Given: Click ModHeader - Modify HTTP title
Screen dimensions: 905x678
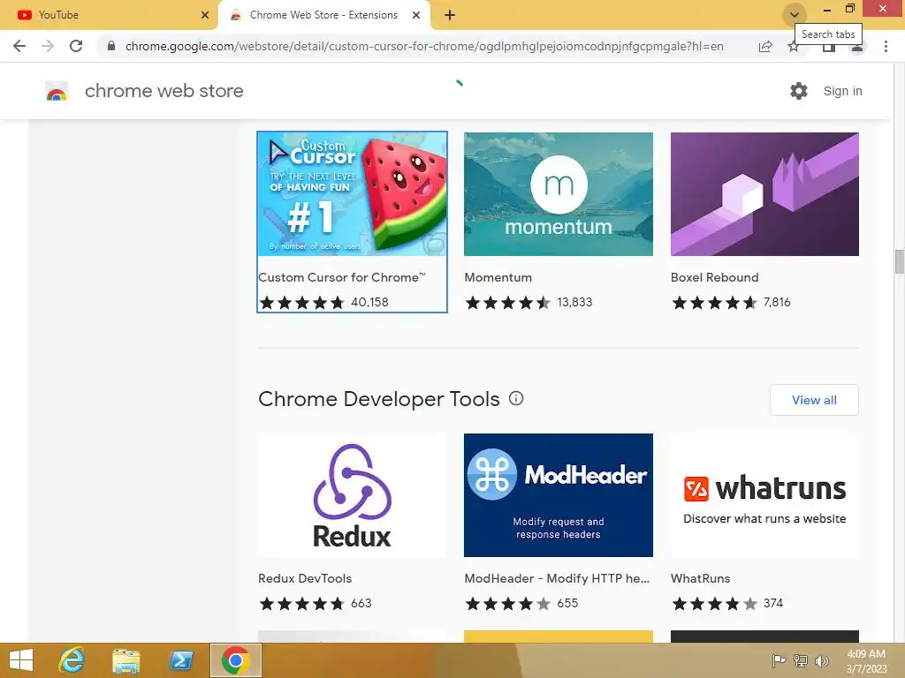Looking at the screenshot, I should 557,578.
